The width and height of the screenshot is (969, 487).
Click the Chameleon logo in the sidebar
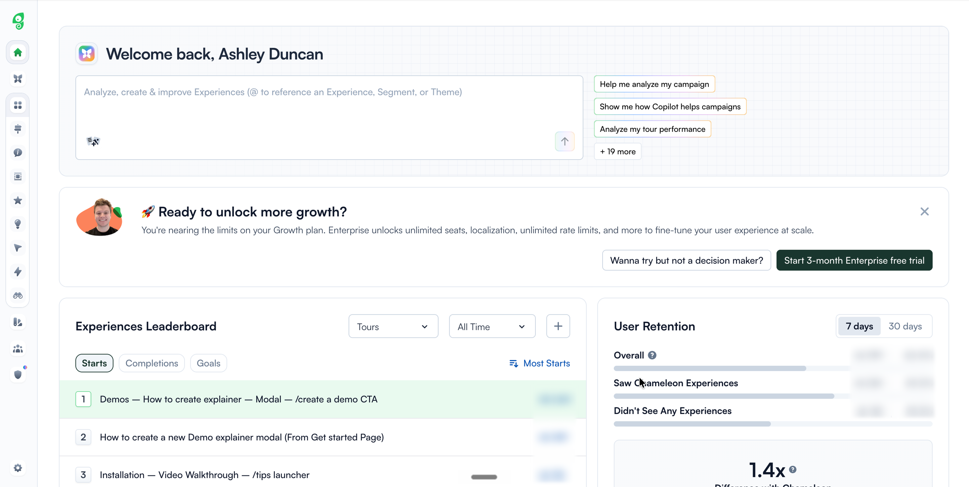18,21
